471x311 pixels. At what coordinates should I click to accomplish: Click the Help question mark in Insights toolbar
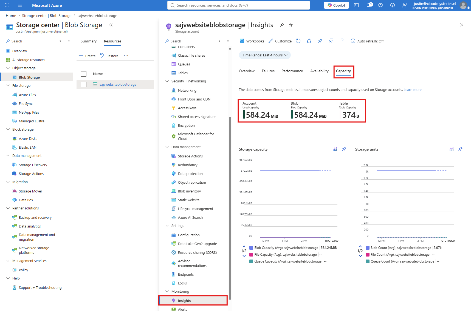pyautogui.click(x=342, y=41)
